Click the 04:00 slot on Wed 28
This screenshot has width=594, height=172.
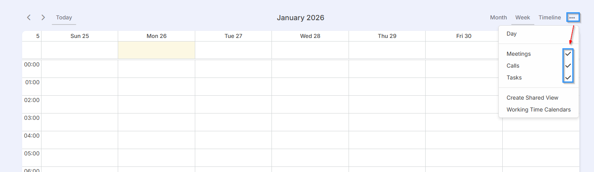310,140
